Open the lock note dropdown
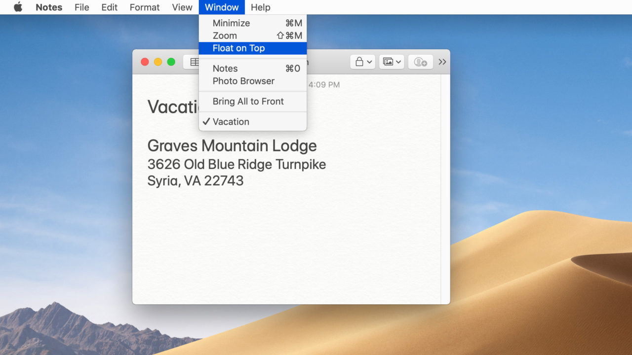 click(x=362, y=62)
